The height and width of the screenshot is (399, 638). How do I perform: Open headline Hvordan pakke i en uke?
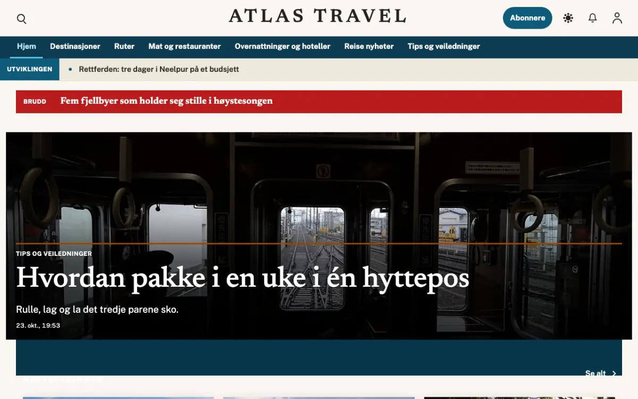242,278
